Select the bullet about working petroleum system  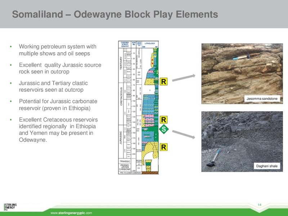pyautogui.click(x=58, y=50)
